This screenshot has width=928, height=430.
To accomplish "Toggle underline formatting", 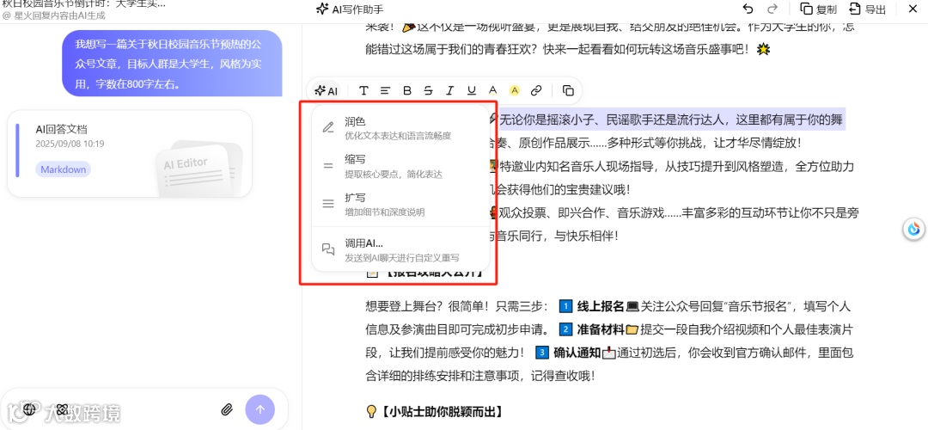I will 471,90.
